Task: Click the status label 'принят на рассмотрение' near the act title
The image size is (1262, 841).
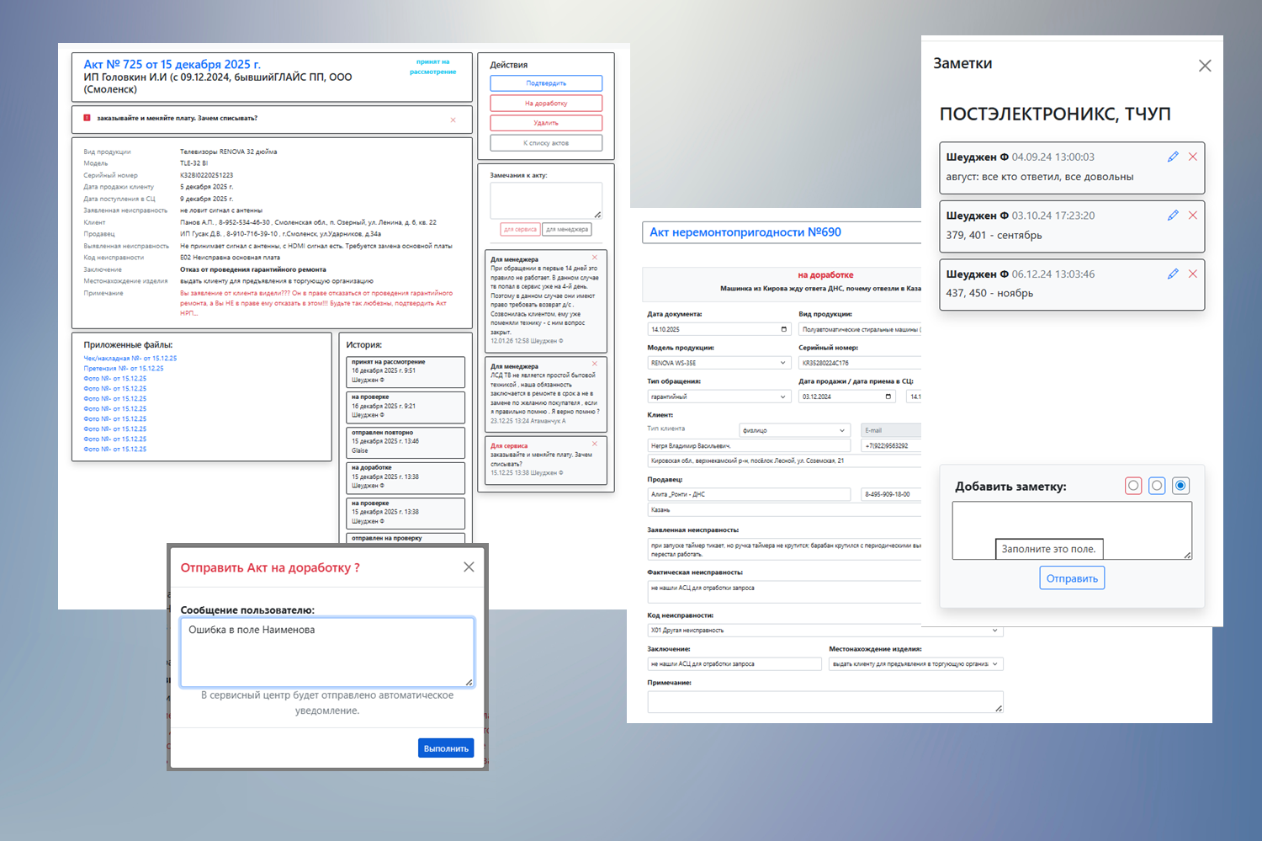Action: point(433,67)
